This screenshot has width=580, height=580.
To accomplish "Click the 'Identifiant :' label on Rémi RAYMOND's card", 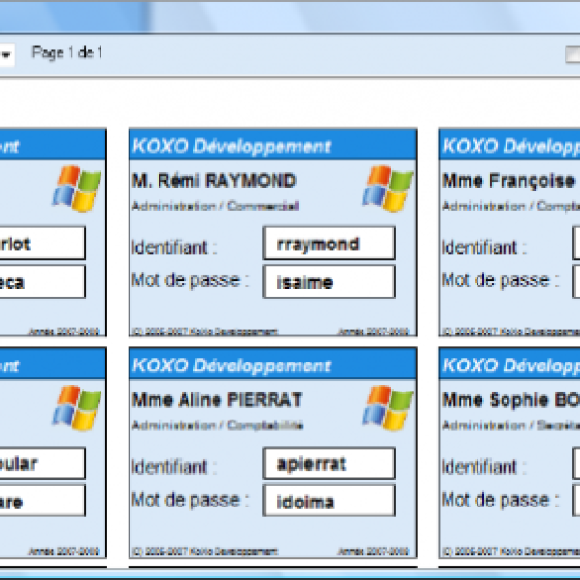I will (x=174, y=247).
